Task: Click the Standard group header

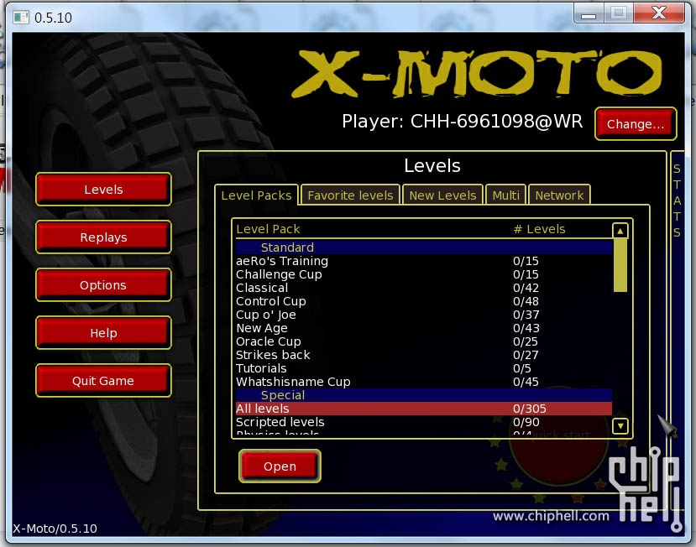Action: tap(424, 247)
